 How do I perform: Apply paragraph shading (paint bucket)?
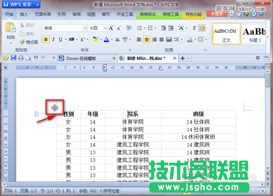coord(190,39)
